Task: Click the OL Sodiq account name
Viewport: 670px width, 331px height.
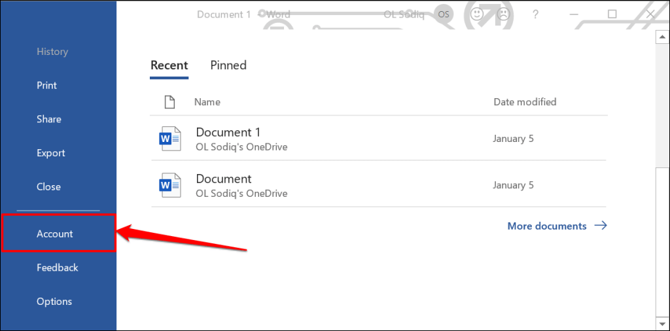Action: pyautogui.click(x=404, y=14)
